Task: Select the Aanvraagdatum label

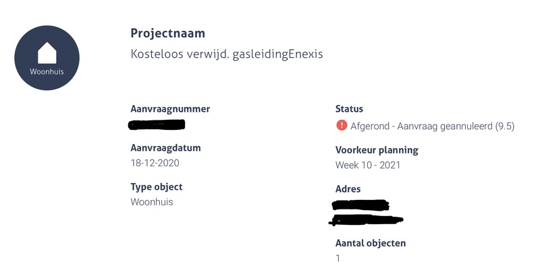Action: pyautogui.click(x=165, y=147)
